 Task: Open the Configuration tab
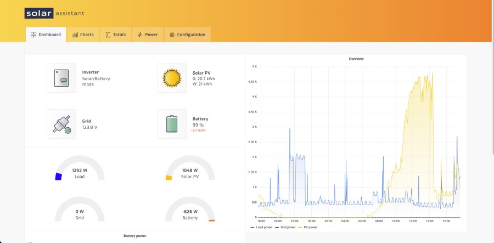(x=188, y=35)
